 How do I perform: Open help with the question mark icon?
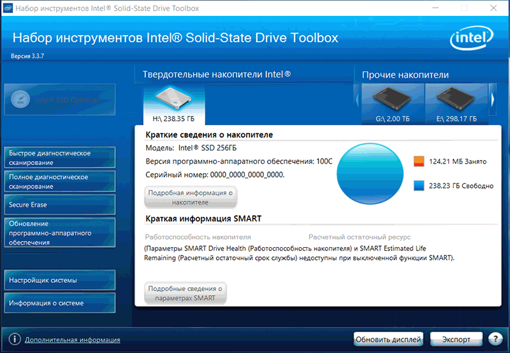pos(495,339)
